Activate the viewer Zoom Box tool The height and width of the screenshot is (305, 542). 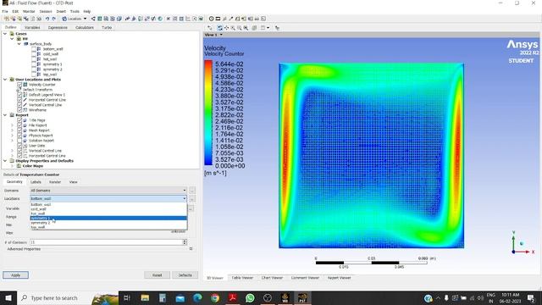click(x=239, y=28)
